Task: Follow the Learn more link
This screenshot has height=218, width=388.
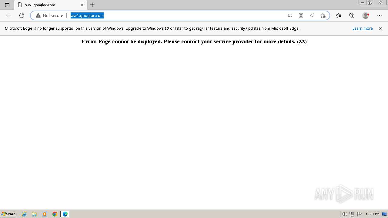Action: [363, 28]
